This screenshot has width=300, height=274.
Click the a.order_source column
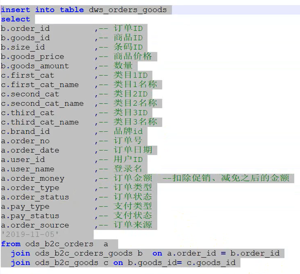[x=35, y=226]
